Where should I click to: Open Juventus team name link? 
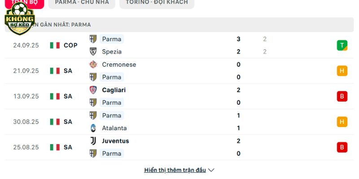(115, 141)
